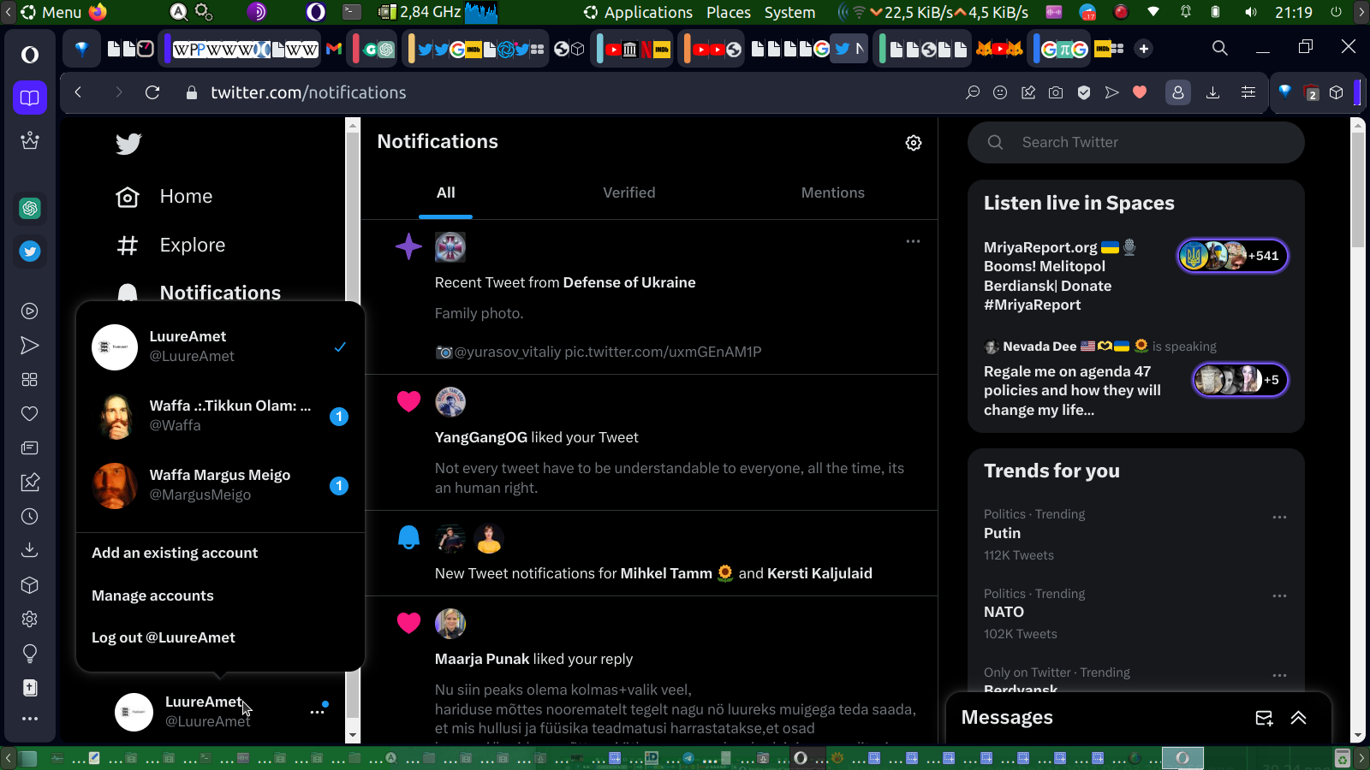Screen dimensions: 1370x770
Task: Click the new message compose icon
Action: pyautogui.click(x=1264, y=718)
